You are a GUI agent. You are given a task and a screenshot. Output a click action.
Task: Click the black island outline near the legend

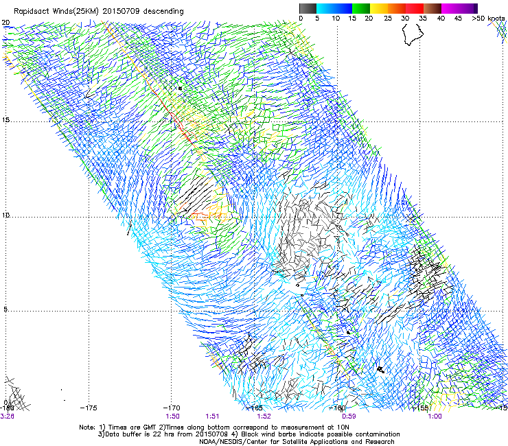[413, 34]
